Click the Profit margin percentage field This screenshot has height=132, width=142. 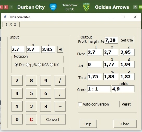coord(111,40)
